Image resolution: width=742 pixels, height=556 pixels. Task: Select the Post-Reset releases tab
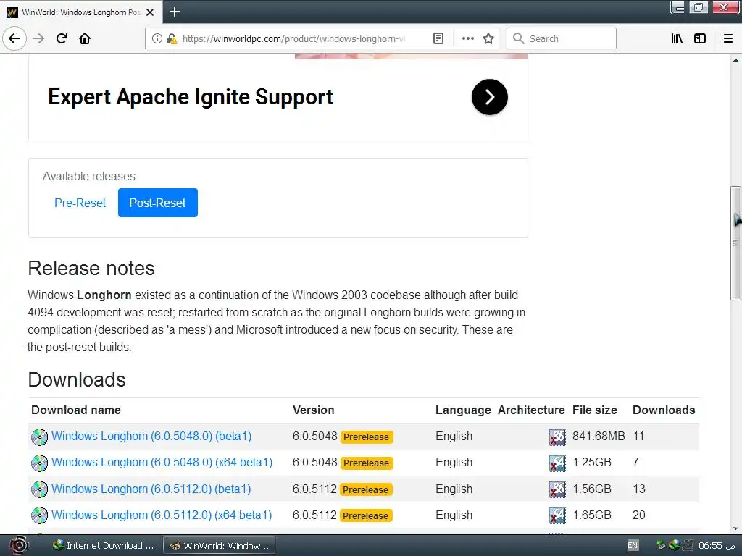coord(157,203)
